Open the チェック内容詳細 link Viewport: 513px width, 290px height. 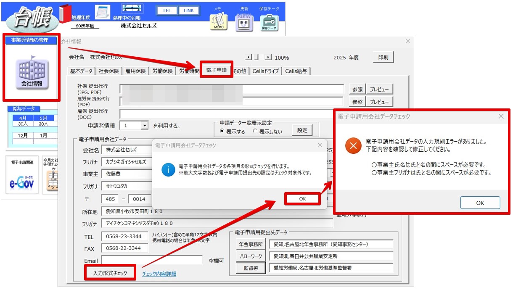point(159,274)
